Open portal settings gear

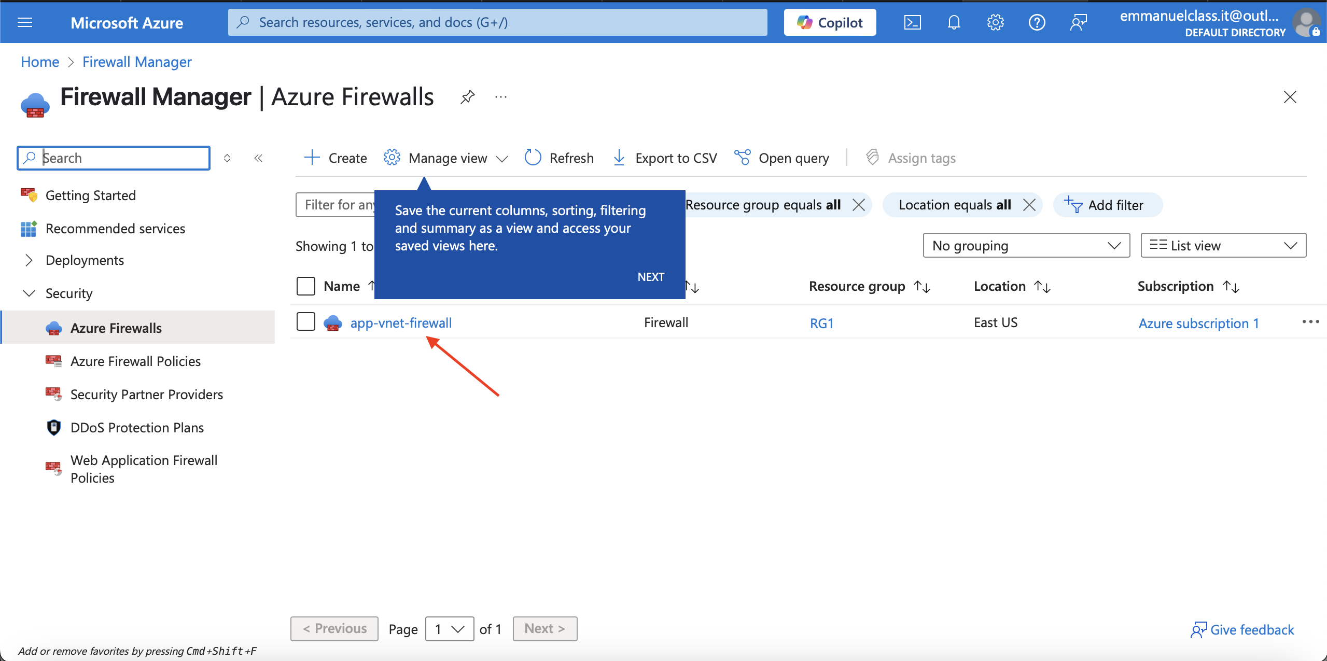(996, 22)
